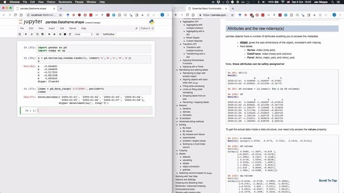
Task: Open Working with Text Data link
Action: [187, 176]
